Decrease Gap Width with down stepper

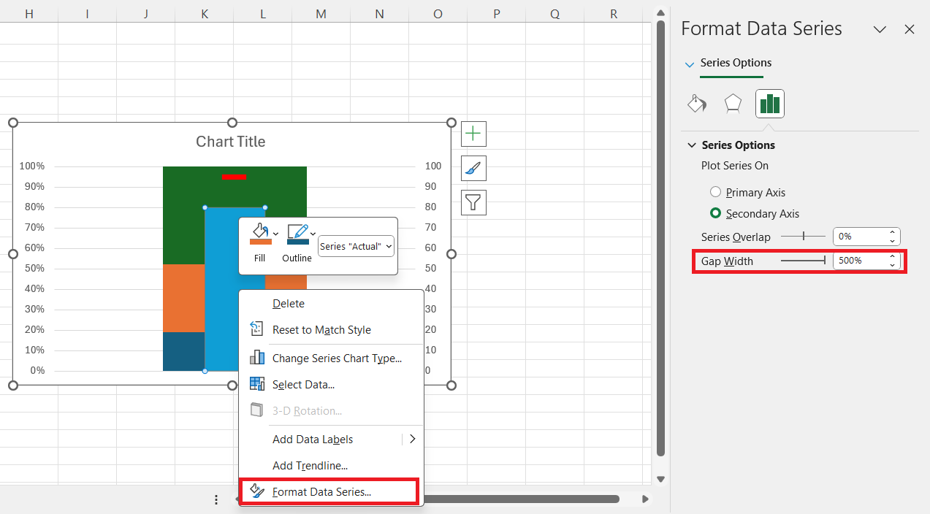pyautogui.click(x=893, y=264)
